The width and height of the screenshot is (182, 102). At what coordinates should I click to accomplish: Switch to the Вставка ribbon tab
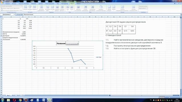(x=14, y=4)
